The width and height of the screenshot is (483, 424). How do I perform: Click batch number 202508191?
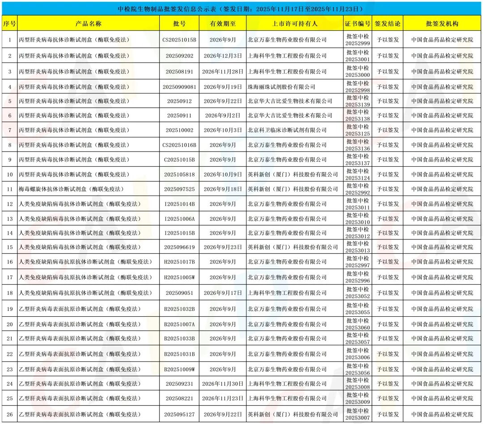point(179,71)
